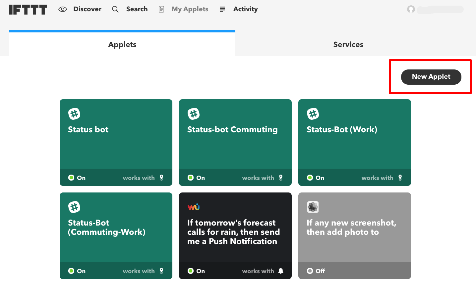Image resolution: width=476 pixels, height=293 pixels.
Task: Click location pin on Status-Bot (Work) card
Action: point(400,178)
